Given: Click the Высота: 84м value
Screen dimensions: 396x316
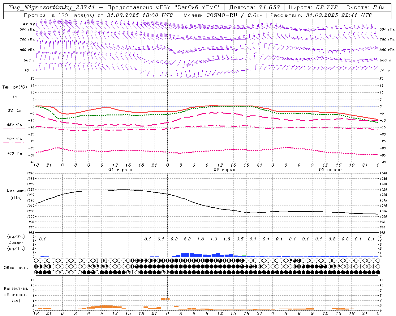Looking at the screenshot, I should click(365, 7).
